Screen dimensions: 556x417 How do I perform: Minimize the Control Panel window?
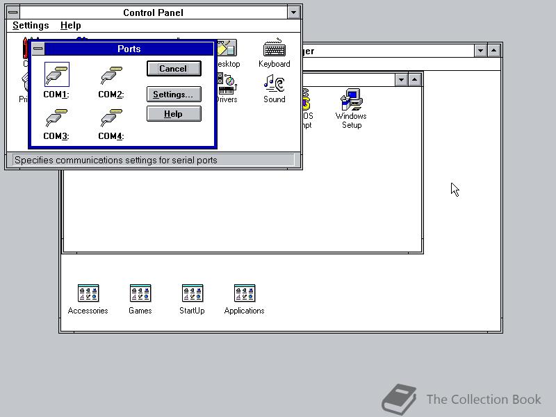coord(293,13)
